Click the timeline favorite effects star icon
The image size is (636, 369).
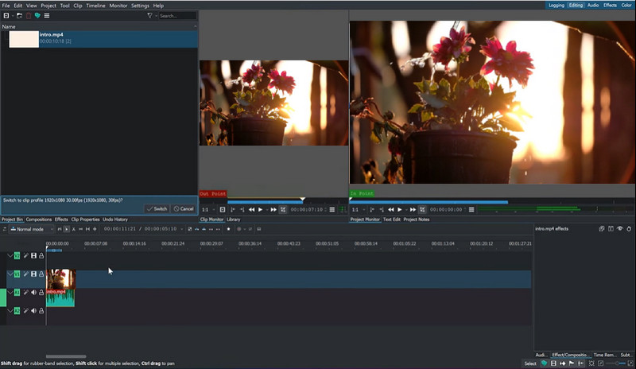(228, 229)
